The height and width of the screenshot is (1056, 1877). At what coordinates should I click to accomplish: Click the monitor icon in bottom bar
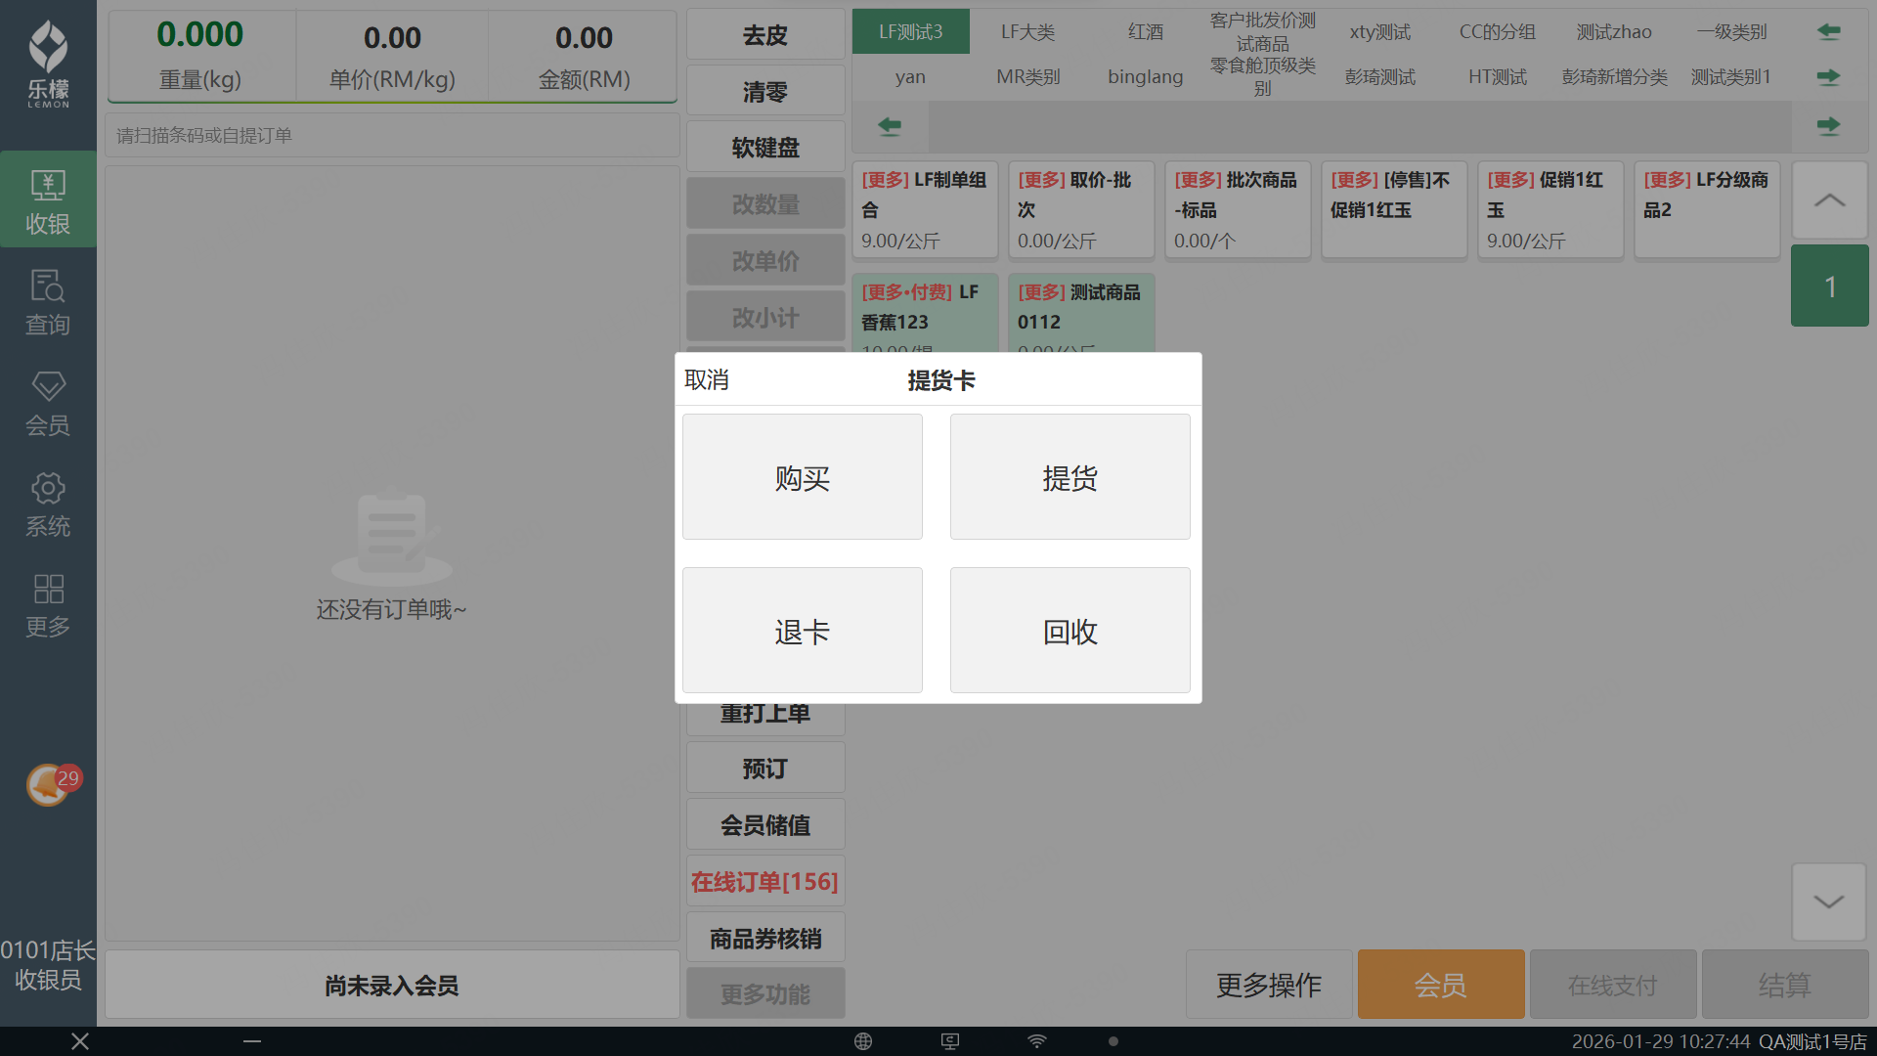[x=950, y=1041]
